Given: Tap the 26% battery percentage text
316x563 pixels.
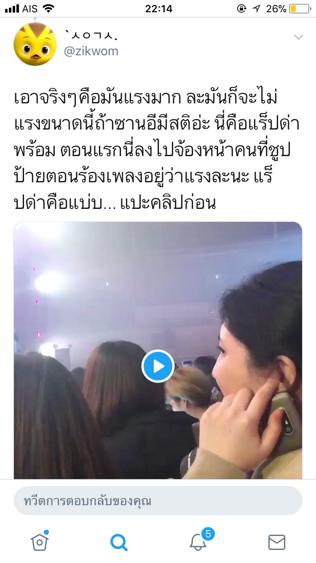Looking at the screenshot, I should coord(276,8).
